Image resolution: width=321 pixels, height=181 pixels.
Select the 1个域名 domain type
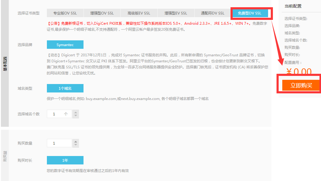pyautogui.click(x=65, y=88)
